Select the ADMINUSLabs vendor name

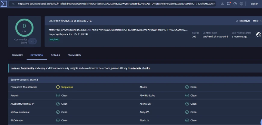pos(147,96)
